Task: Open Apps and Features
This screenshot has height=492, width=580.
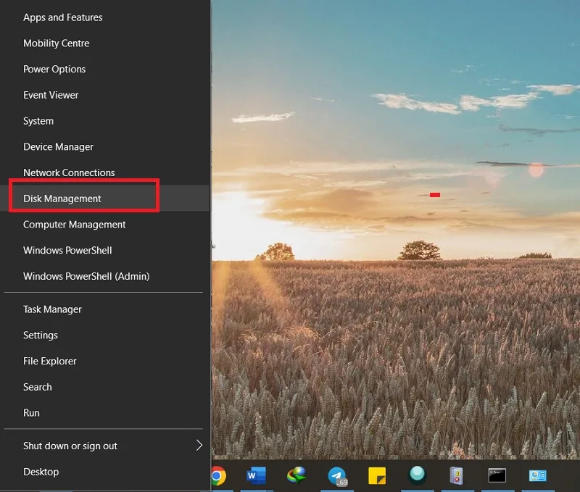Action: 105,17
